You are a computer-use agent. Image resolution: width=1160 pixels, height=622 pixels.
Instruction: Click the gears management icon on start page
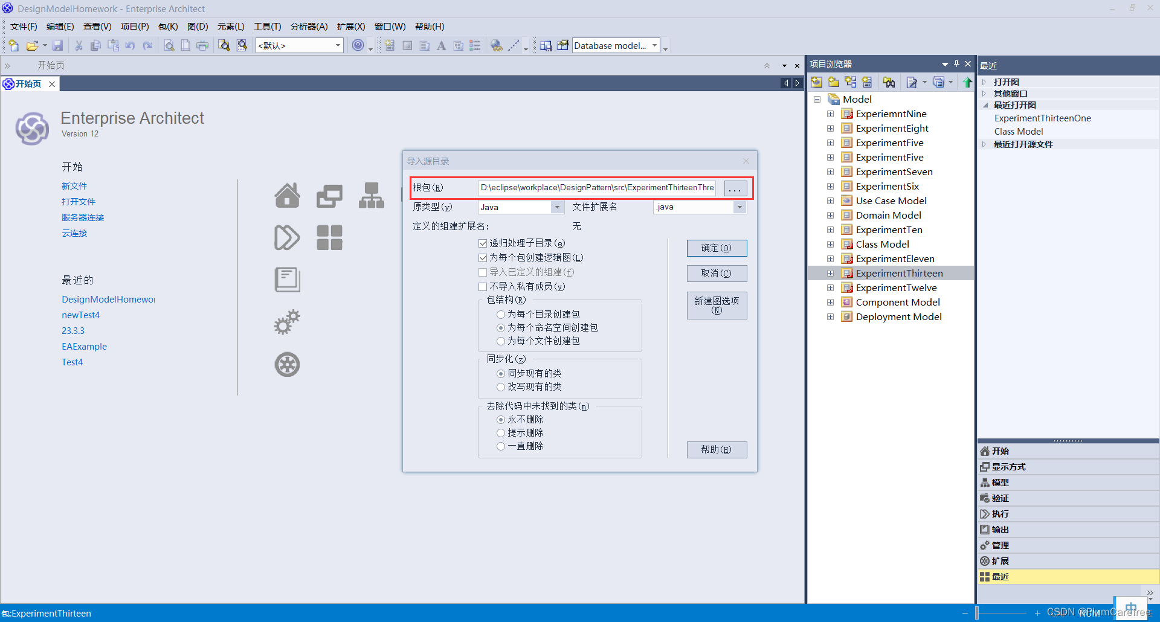pos(287,322)
